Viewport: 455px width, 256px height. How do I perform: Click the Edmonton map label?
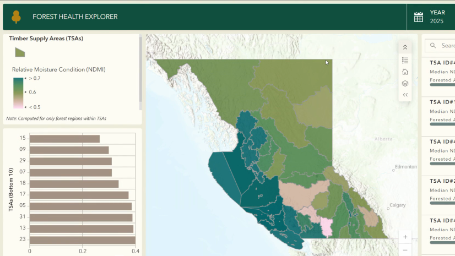click(405, 167)
